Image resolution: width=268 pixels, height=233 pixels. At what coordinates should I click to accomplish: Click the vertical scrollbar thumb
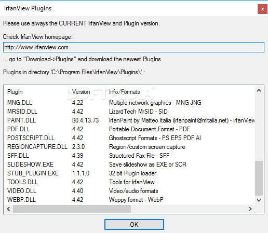pos(259,178)
